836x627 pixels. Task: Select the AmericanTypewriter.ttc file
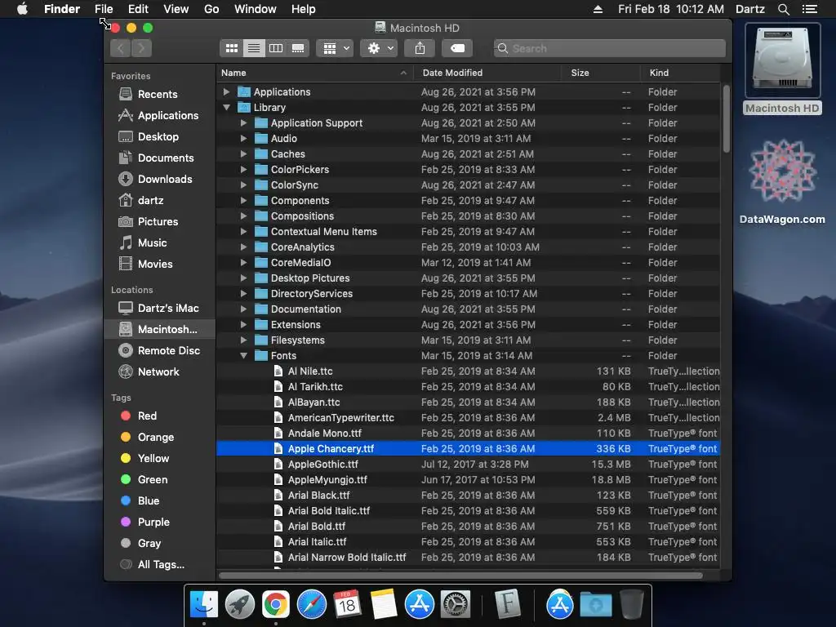468,417
